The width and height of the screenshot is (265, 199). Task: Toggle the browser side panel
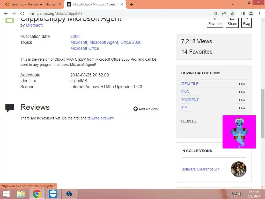[x=243, y=13]
